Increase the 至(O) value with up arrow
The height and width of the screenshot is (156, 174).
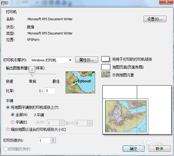[90, 122]
